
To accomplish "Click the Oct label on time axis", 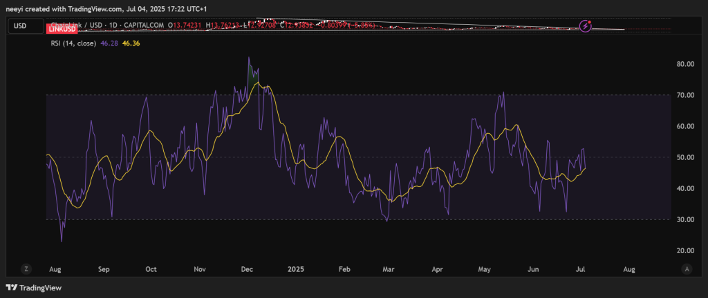I will 151,270.
